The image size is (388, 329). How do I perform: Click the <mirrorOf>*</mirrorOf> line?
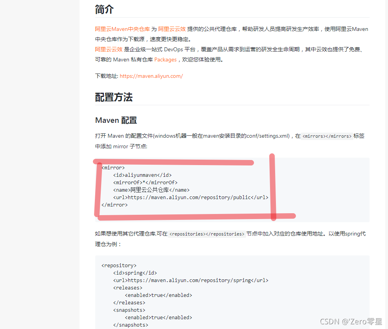[145, 183]
